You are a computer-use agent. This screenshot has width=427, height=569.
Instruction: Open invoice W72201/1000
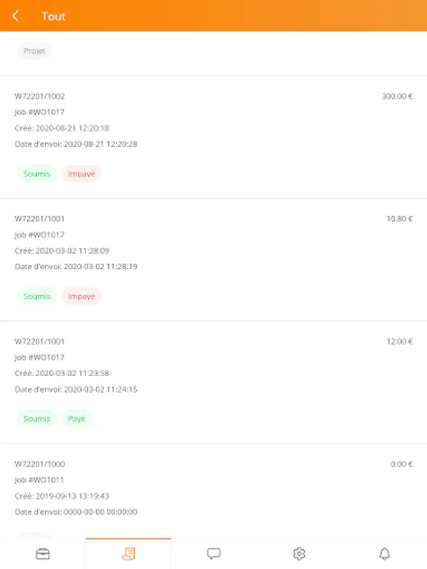click(214, 491)
